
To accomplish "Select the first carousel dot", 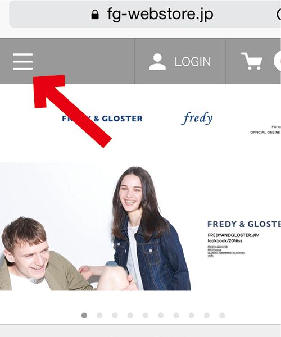I will click(84, 315).
